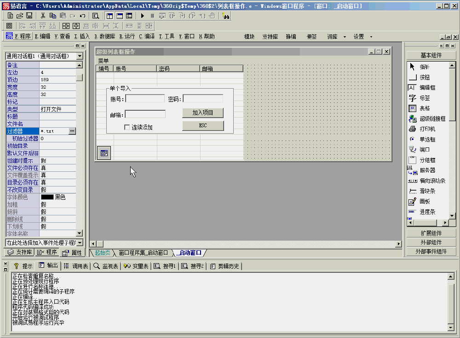This screenshot has height=338, width=460.
Task: Select the 指针 pointer component
Action: (x=424, y=67)
